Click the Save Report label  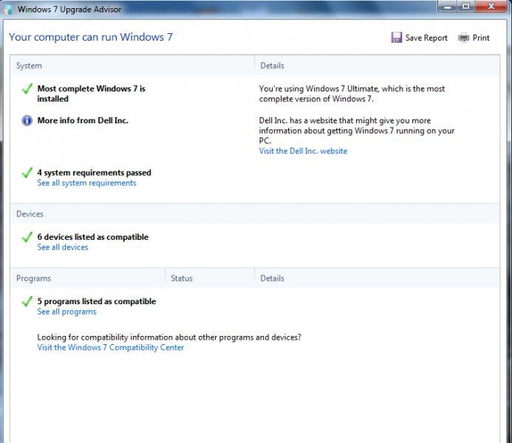click(426, 38)
